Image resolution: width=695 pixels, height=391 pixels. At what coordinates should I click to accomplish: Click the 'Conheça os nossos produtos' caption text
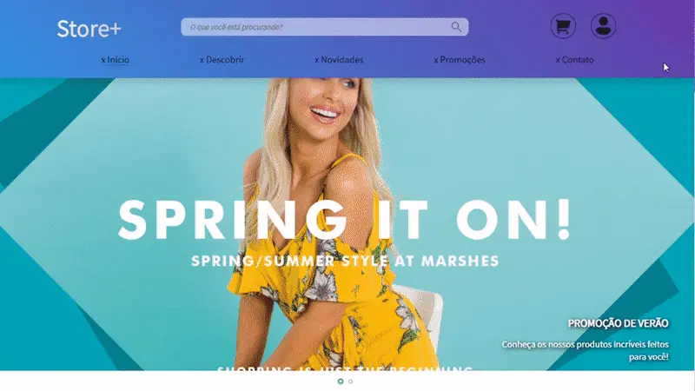tap(585, 350)
